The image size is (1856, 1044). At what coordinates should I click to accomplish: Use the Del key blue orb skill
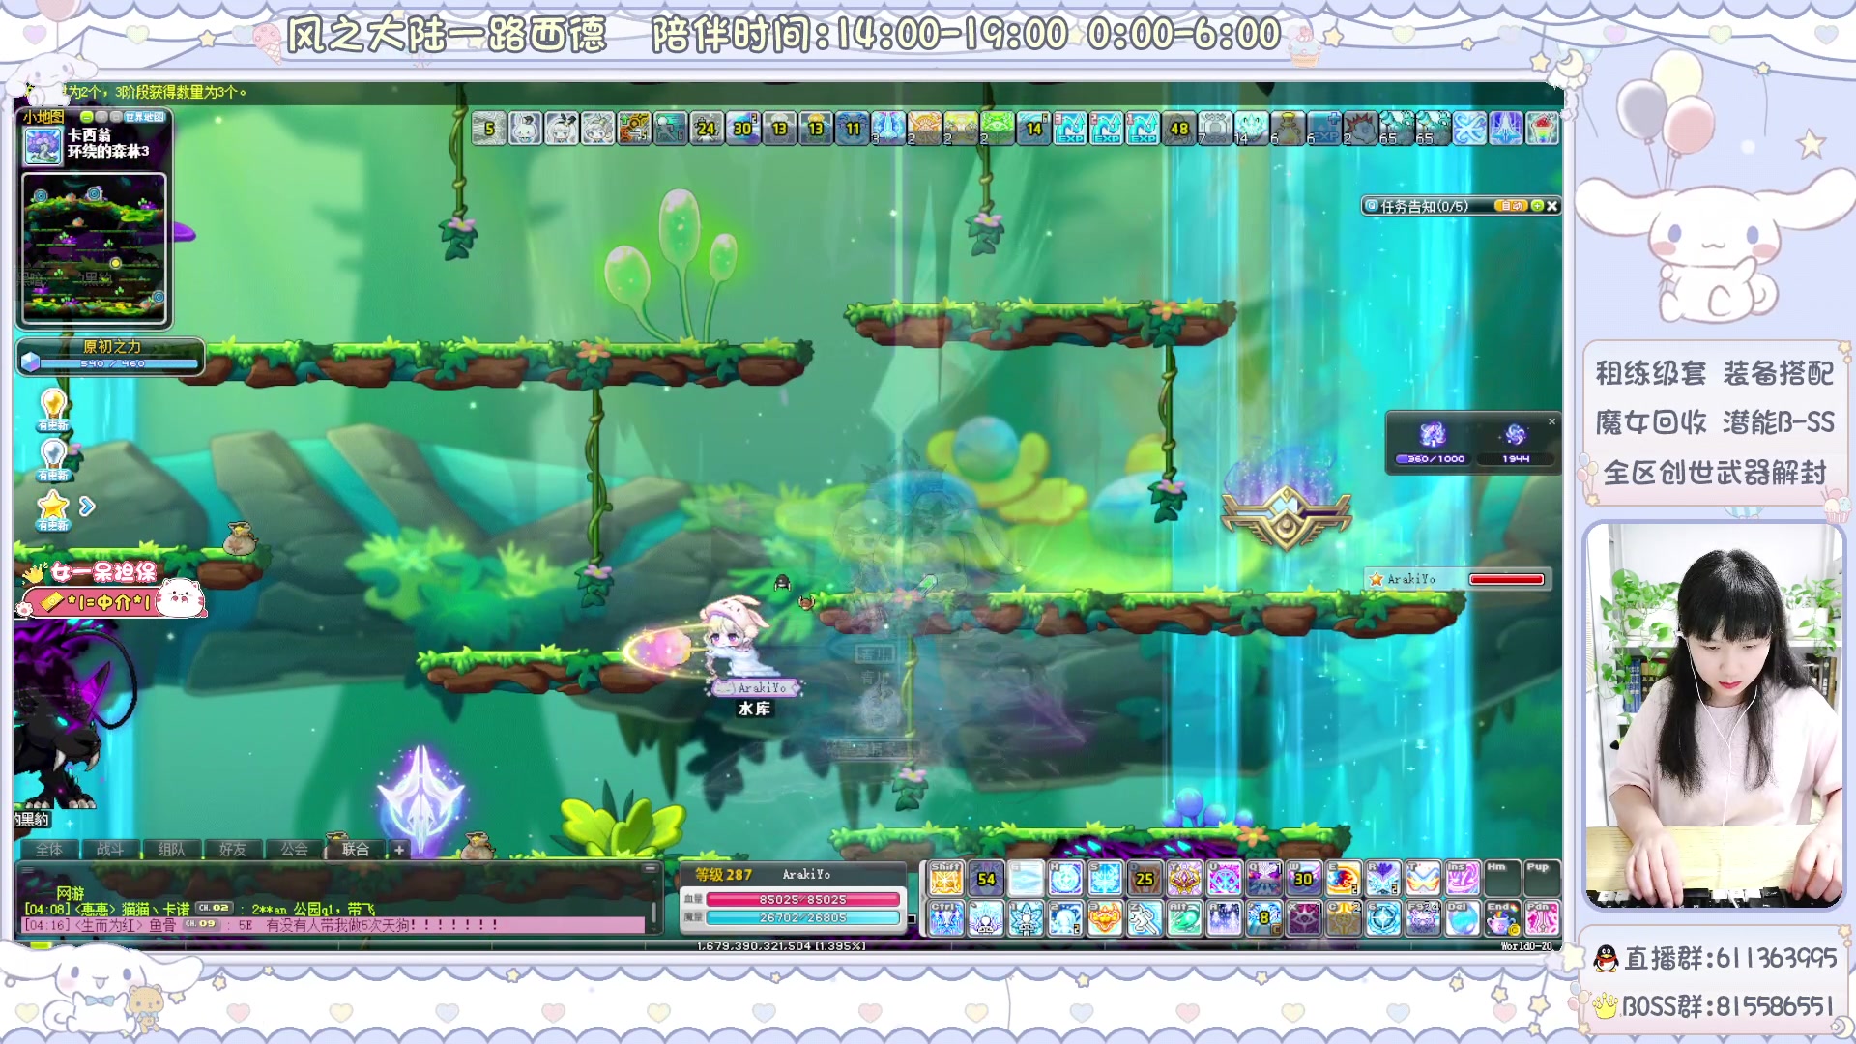[1462, 918]
